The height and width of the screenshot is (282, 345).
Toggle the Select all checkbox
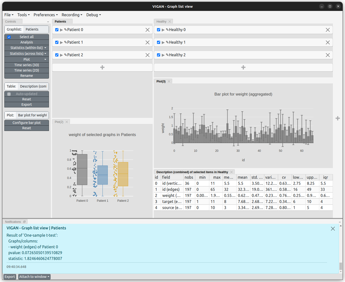(x=9, y=37)
